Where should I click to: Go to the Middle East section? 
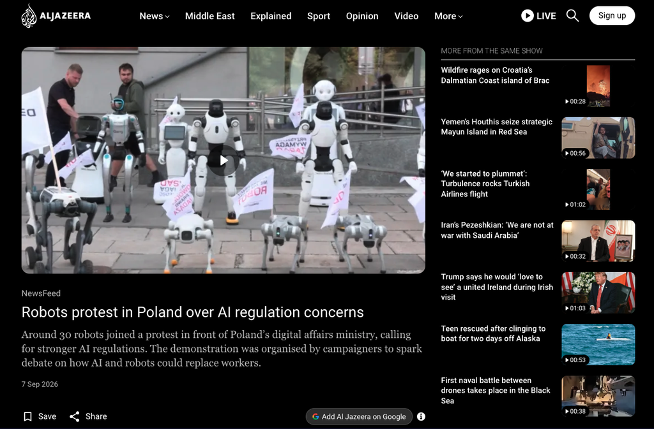209,16
